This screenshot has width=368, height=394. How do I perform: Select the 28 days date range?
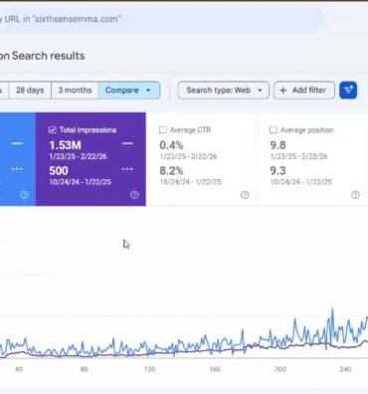(30, 91)
